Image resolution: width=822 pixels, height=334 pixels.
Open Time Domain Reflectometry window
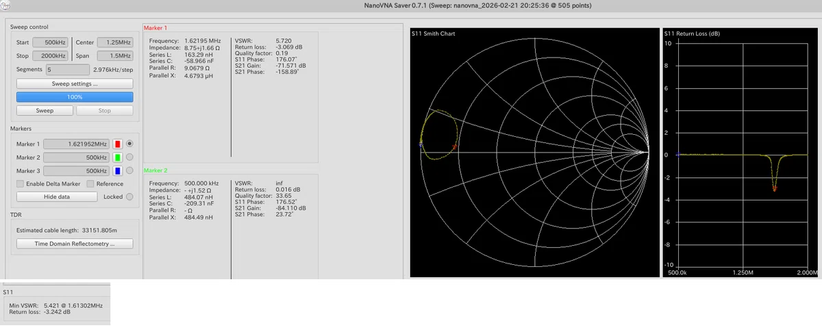point(75,244)
